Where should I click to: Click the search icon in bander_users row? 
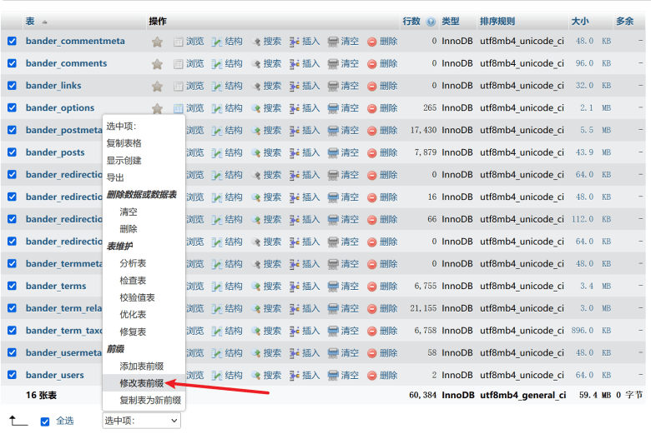(x=255, y=376)
